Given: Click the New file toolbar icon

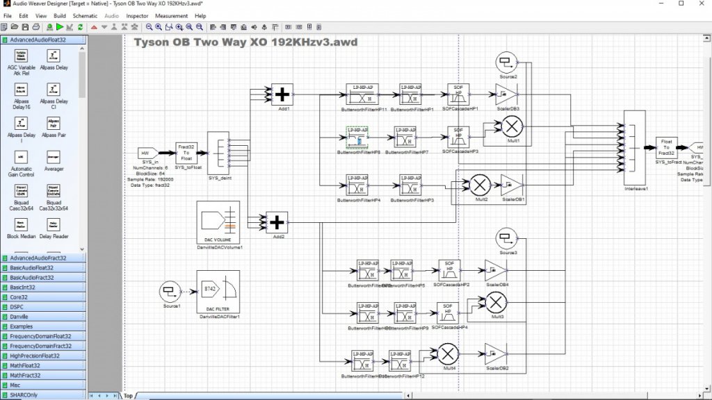Looking at the screenshot, I should coord(4,27).
